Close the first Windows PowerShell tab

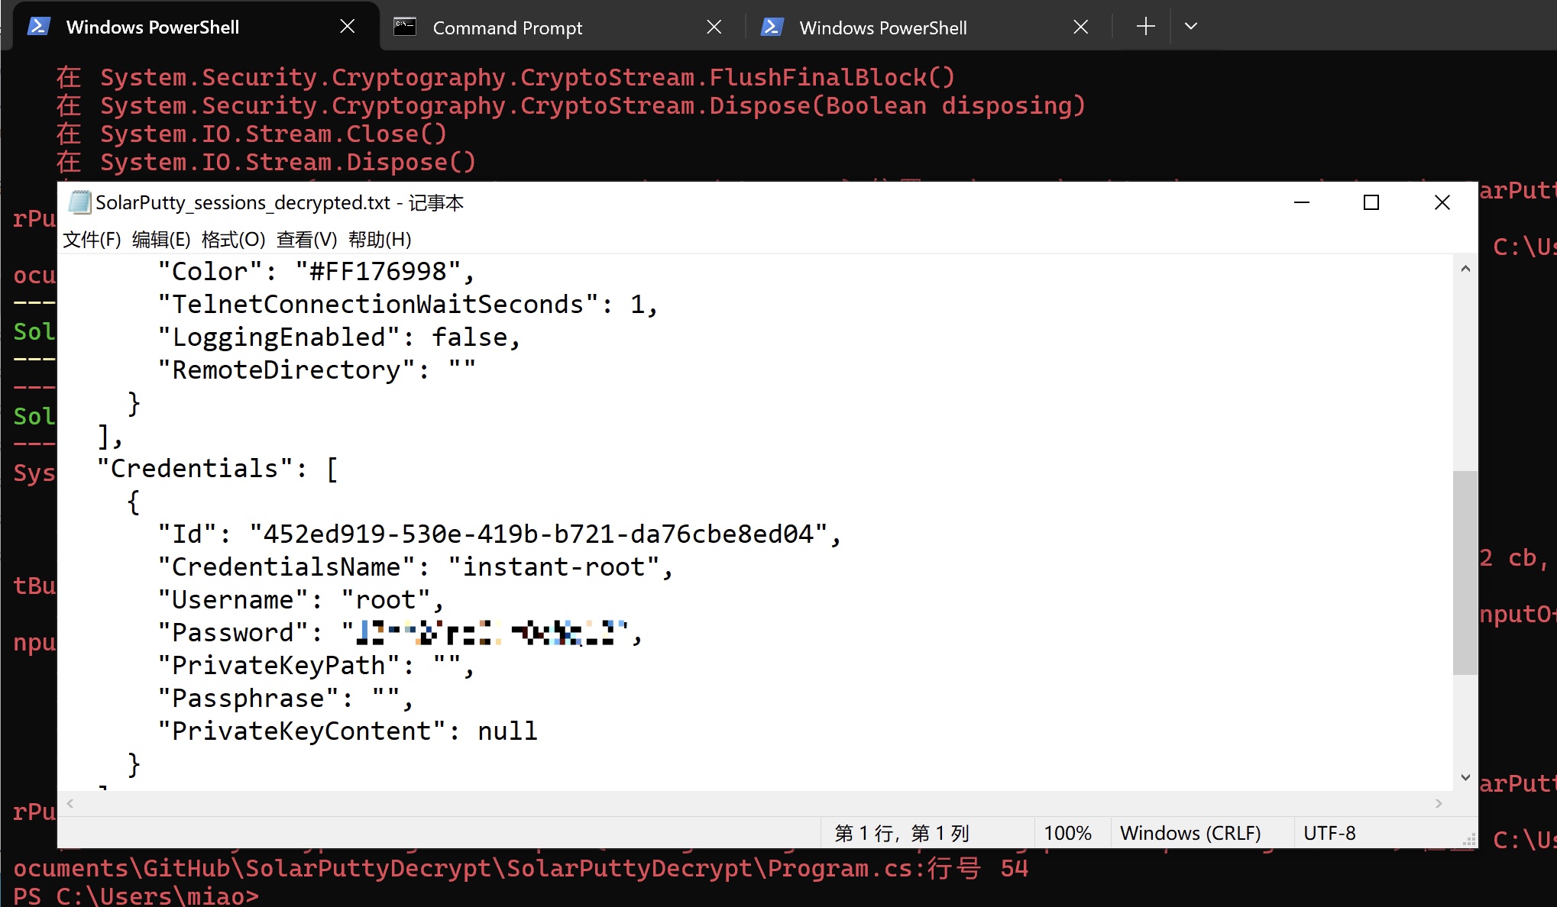pos(348,27)
